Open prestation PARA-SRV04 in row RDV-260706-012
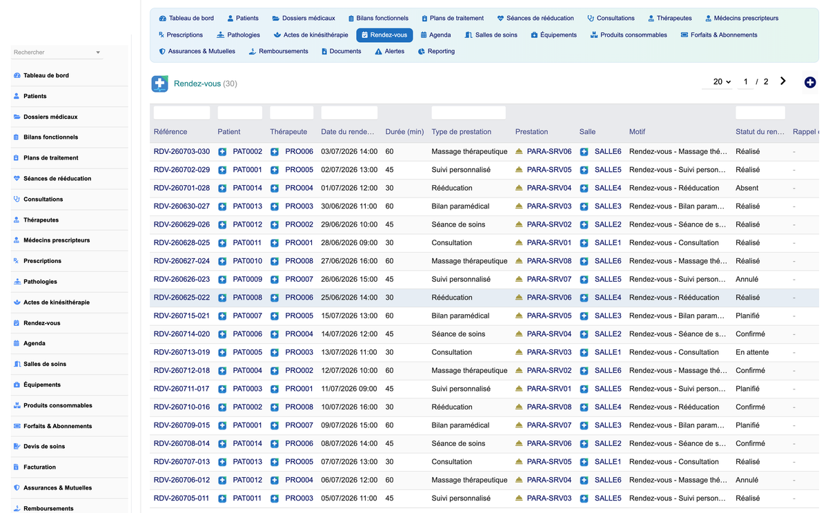The image size is (828, 513). tap(549, 481)
